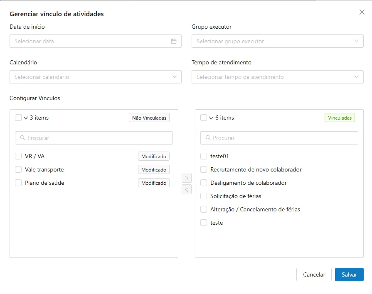Viewport: 372px width, 294px height.
Task: Click the left arrow transfer button
Action: click(187, 190)
